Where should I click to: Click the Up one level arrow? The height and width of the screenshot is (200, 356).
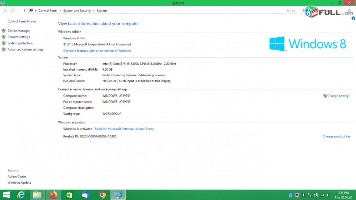(x=24, y=11)
